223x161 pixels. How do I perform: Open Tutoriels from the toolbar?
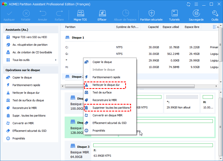174,15
